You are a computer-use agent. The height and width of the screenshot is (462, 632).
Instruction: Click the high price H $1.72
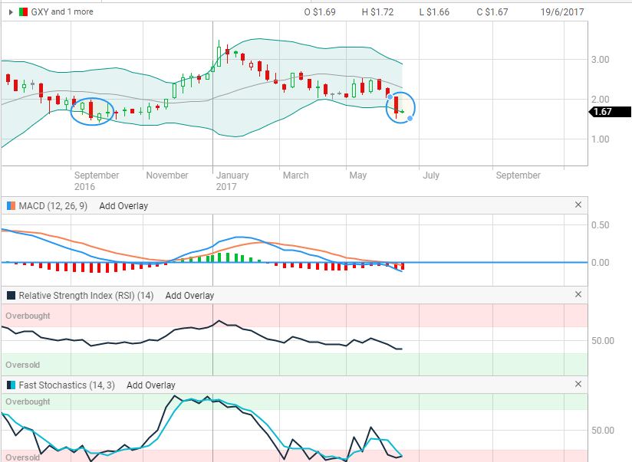(377, 12)
